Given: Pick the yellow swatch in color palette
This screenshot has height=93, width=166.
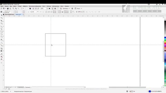Looking at the screenshot, I should point(165,42).
